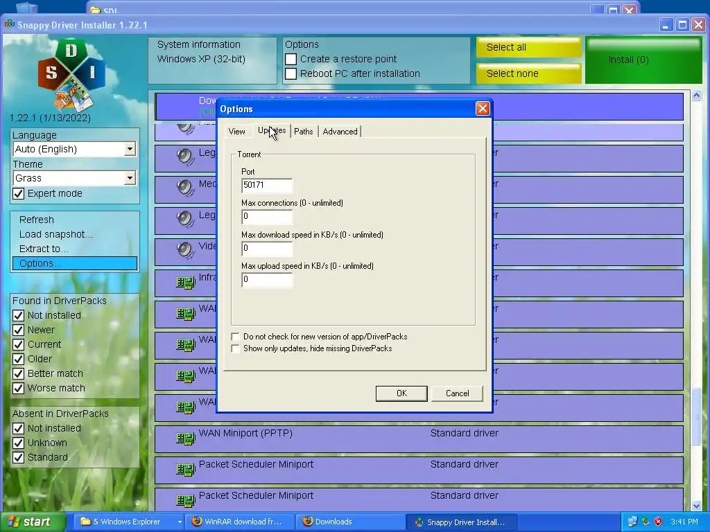
Task: Toggle Do not check for new version checkbox
Action: coord(235,337)
